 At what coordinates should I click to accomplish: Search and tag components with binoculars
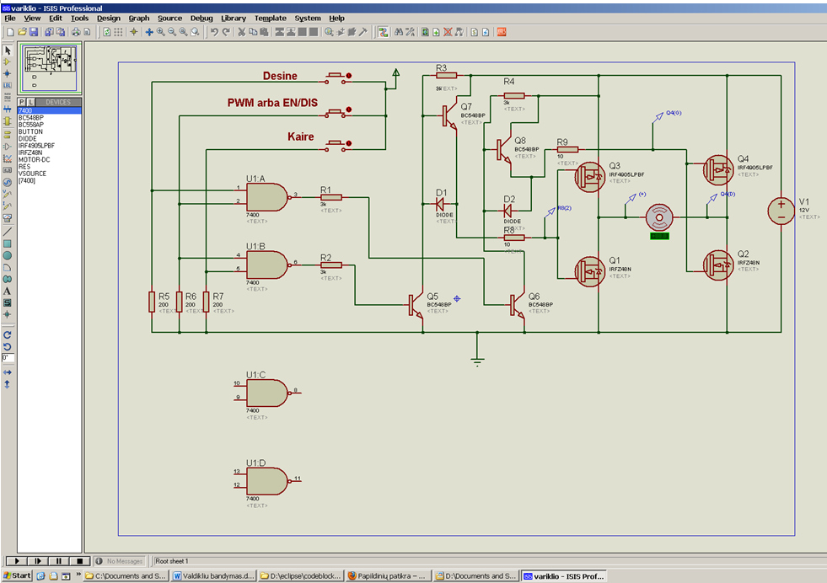[399, 32]
